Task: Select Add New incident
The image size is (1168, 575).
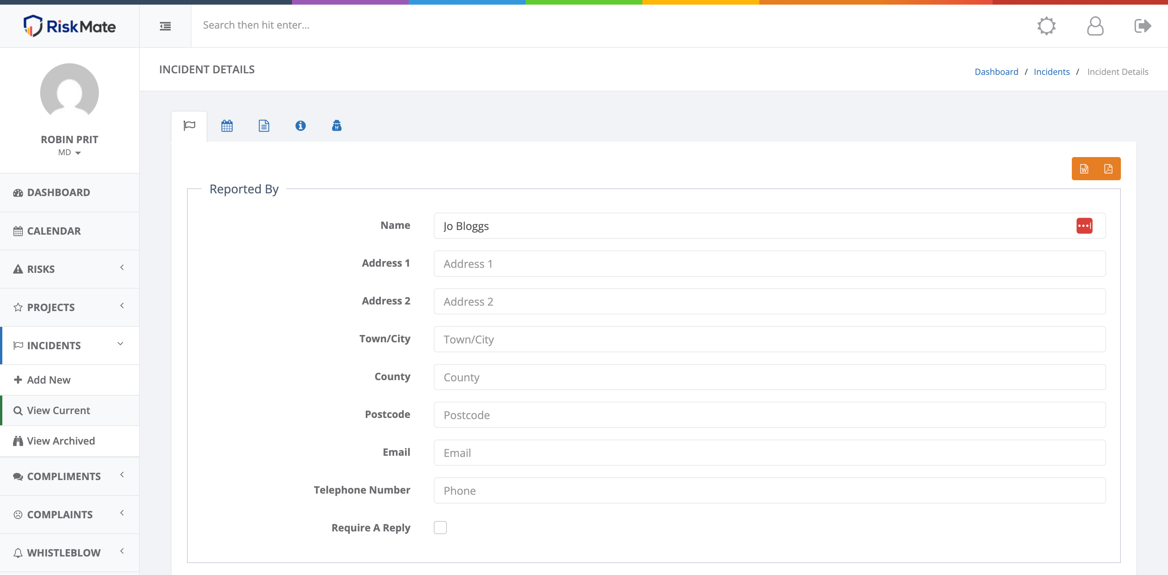Action: tap(70, 380)
